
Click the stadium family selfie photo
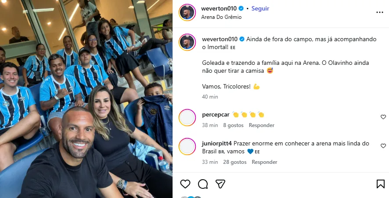pos(86,99)
